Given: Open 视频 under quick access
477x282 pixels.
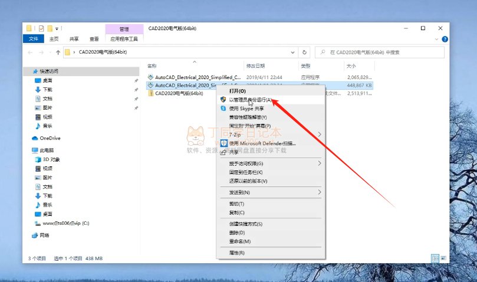Looking at the screenshot, I should (x=47, y=117).
